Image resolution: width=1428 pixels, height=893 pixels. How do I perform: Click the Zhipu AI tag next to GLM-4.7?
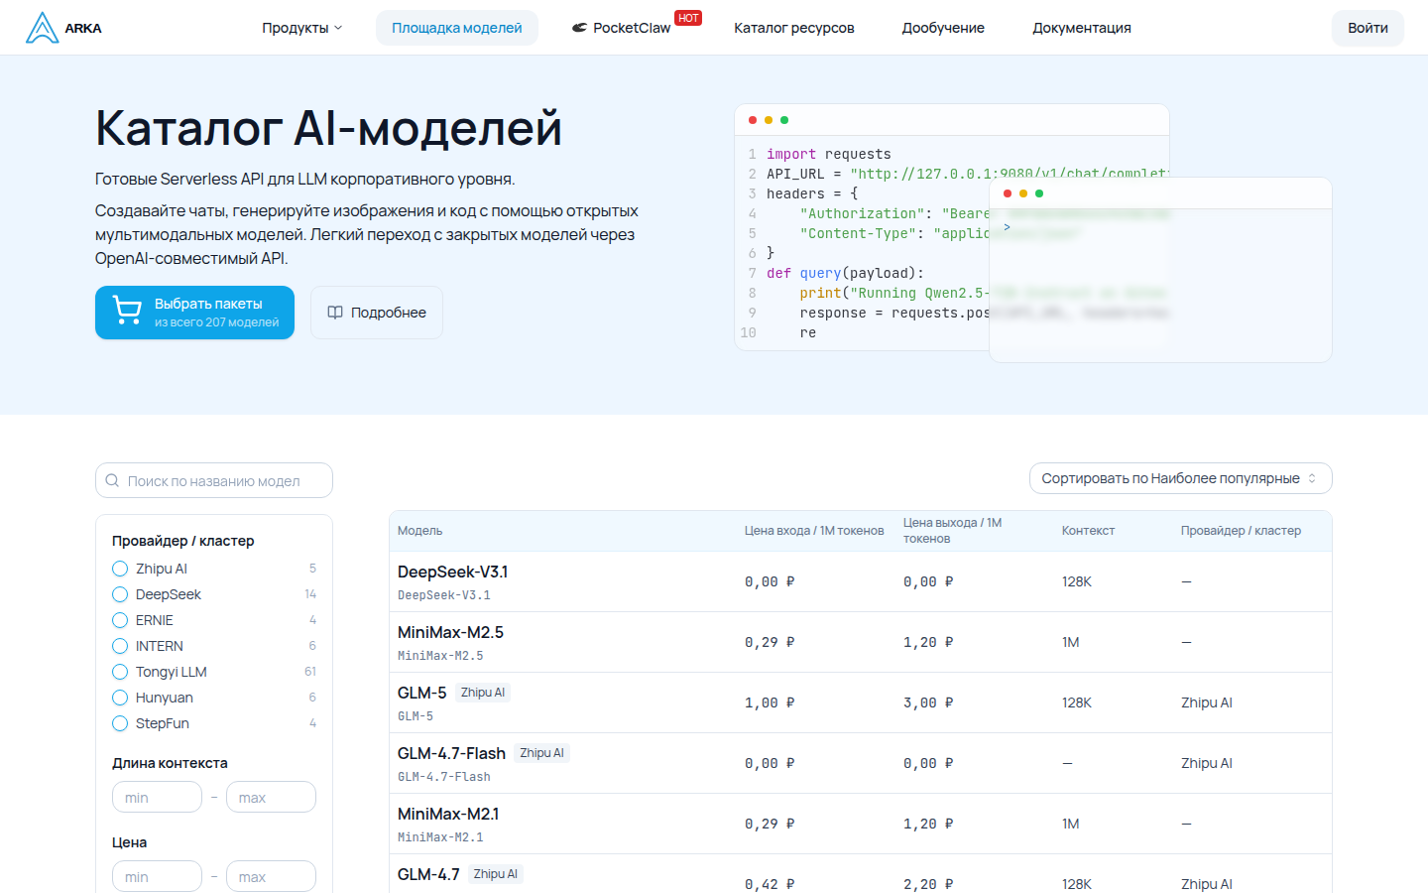tap(496, 874)
